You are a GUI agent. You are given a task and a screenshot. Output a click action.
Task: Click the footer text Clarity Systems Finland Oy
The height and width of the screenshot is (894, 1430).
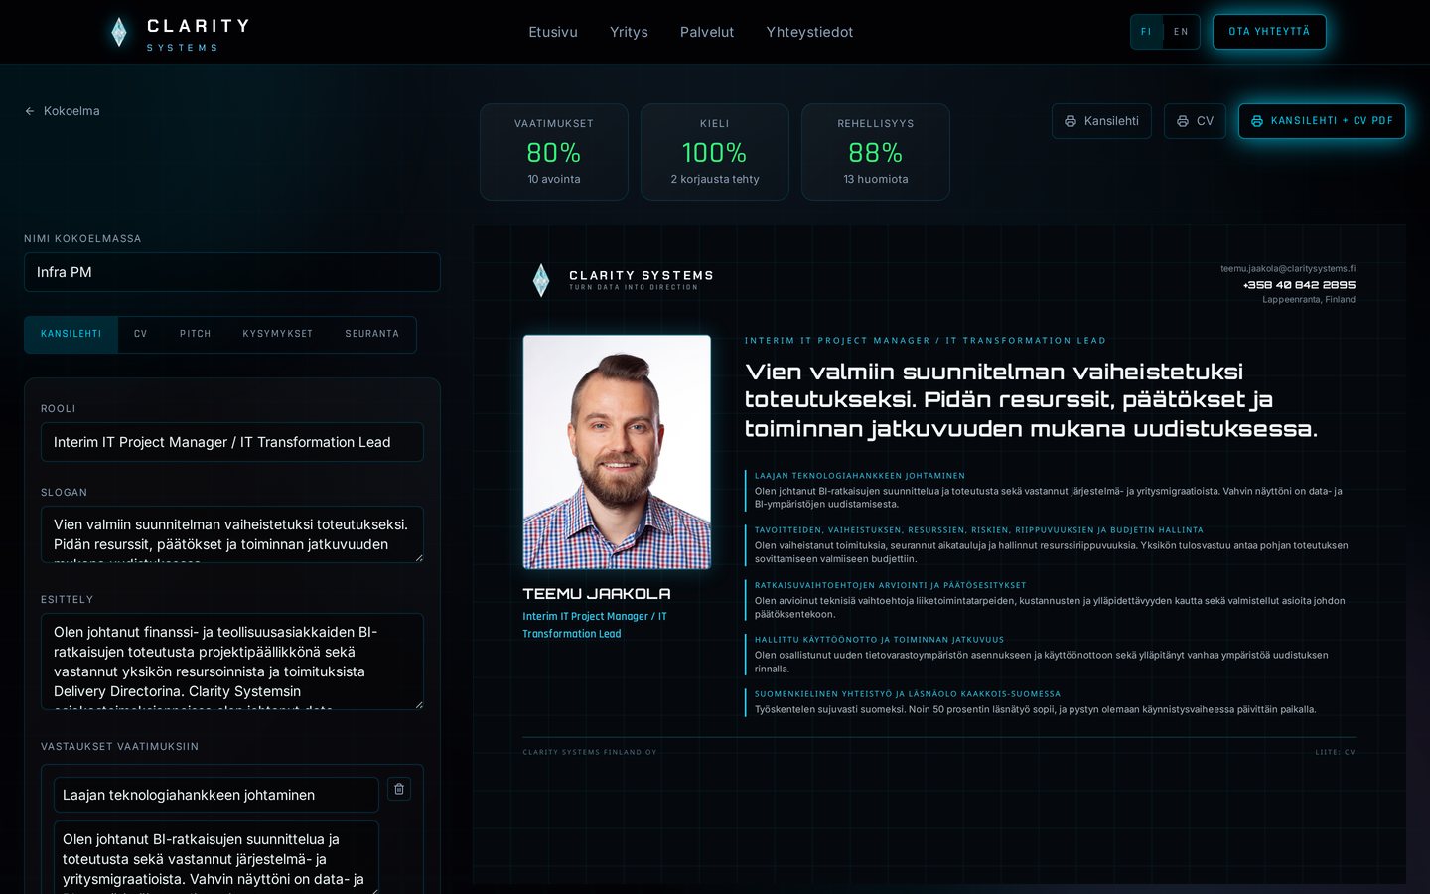[590, 752]
